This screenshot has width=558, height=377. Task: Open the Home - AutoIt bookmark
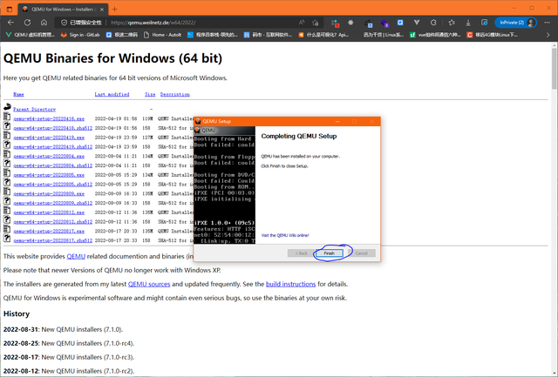click(x=162, y=35)
